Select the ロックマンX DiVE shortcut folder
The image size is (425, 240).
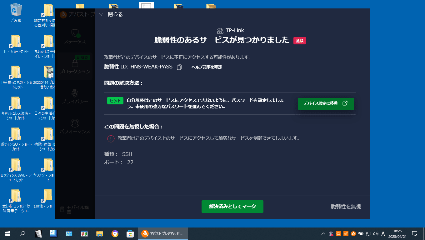coord(16,170)
